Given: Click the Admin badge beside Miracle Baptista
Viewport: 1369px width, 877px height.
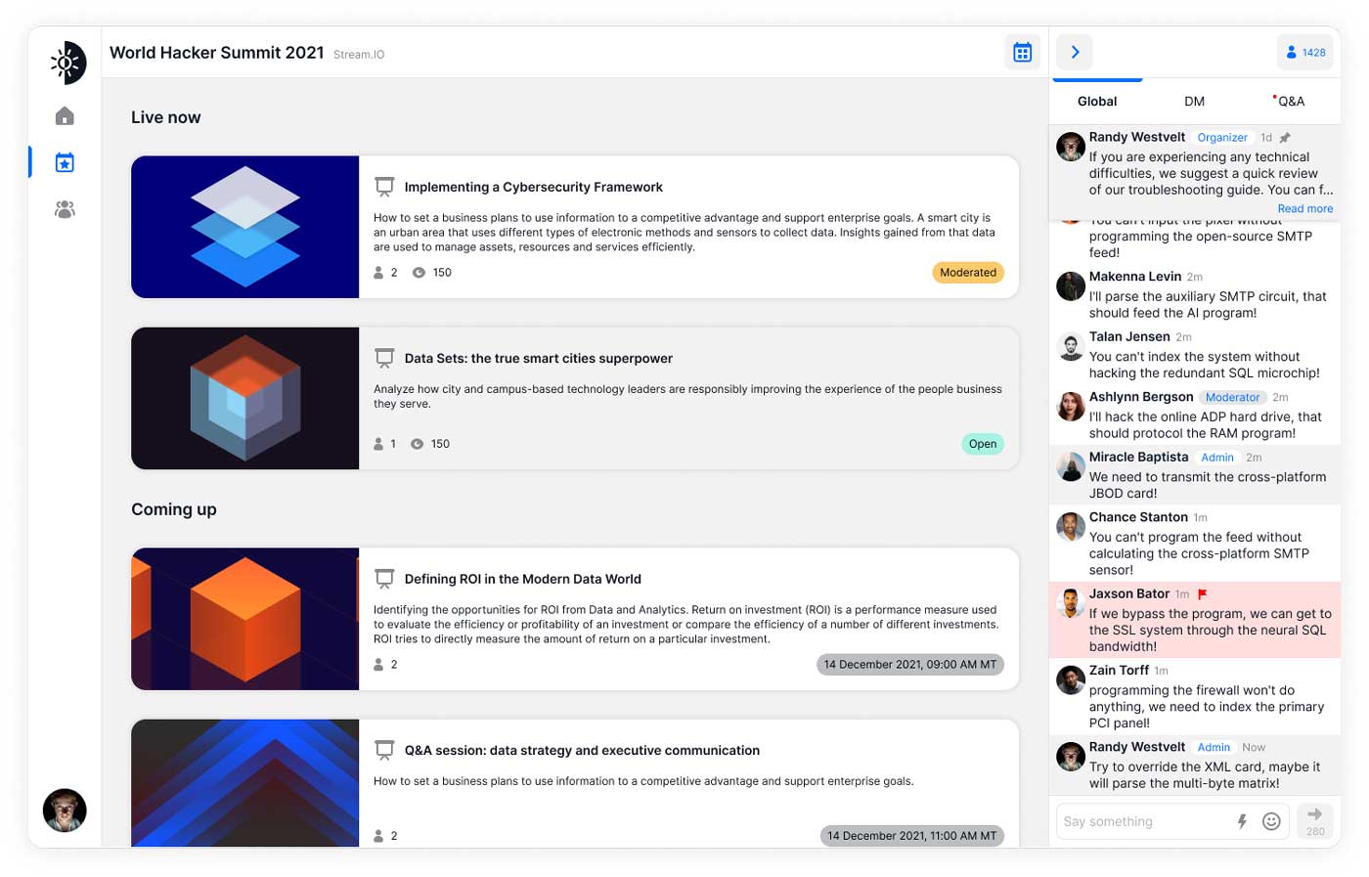Looking at the screenshot, I should (x=1216, y=458).
